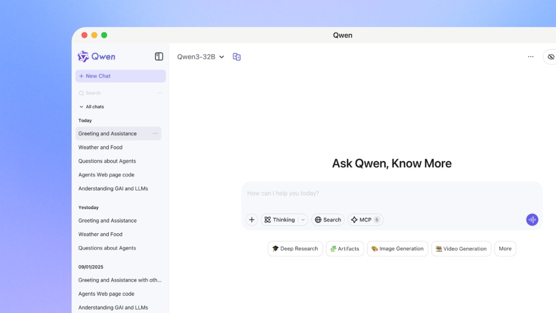Open the search bar's three-dot options
Viewport: 556px width, 313px height.
tap(159, 93)
